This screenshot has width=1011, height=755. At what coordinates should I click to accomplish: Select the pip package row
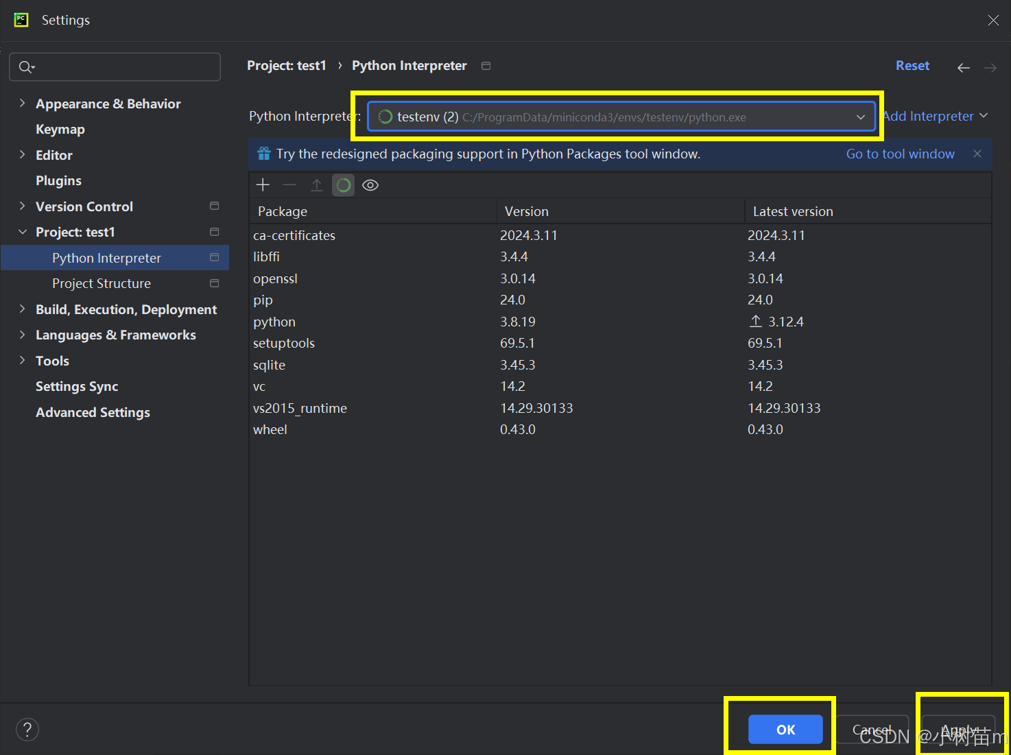(x=620, y=300)
